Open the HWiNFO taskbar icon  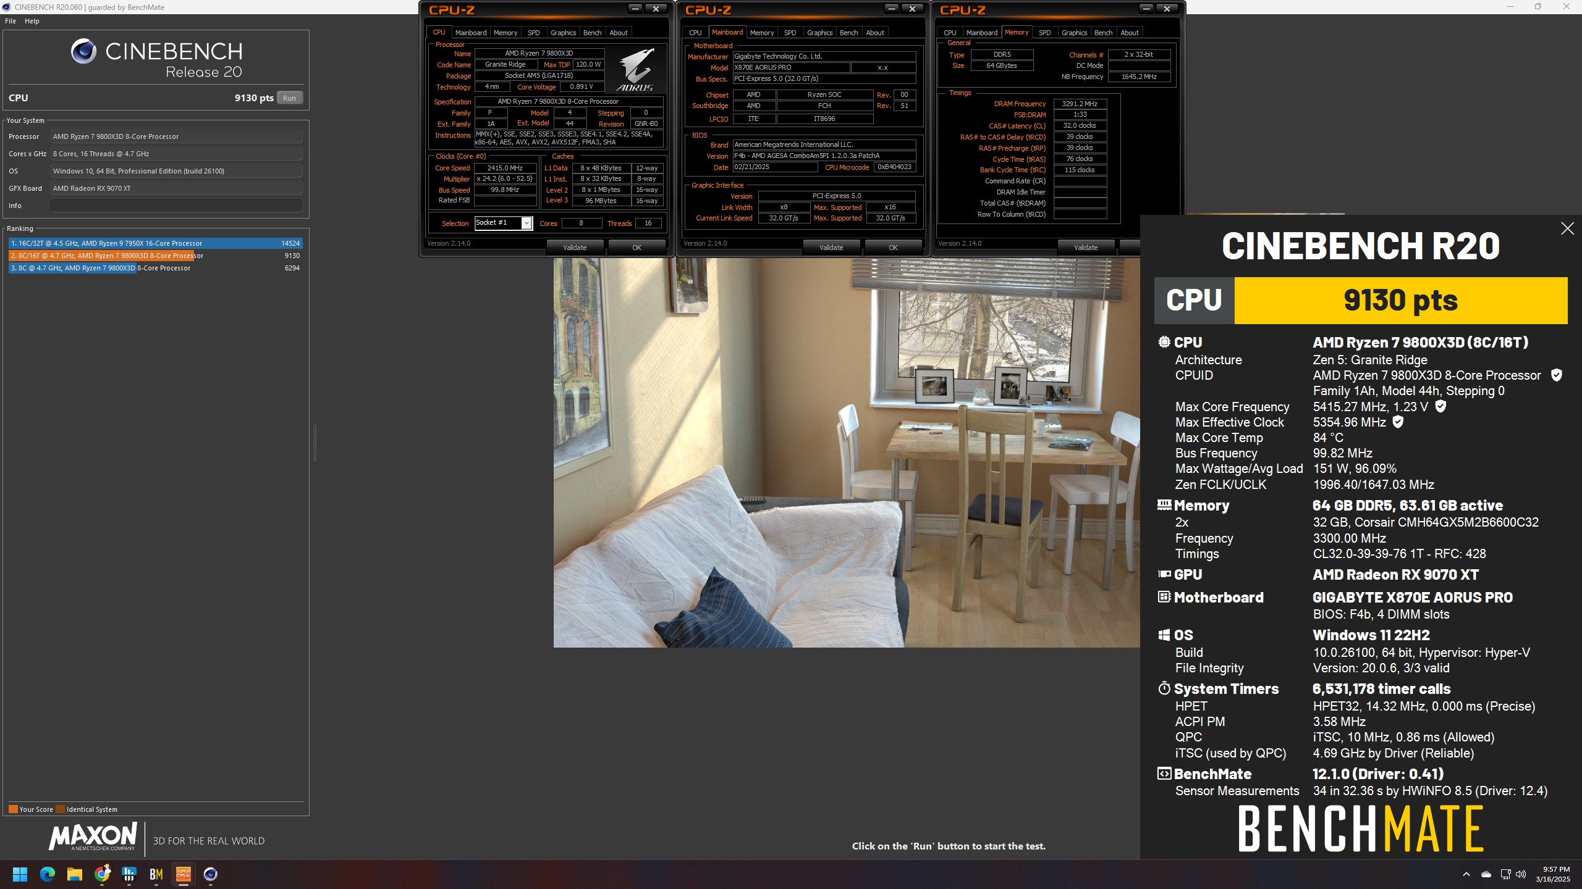[129, 874]
